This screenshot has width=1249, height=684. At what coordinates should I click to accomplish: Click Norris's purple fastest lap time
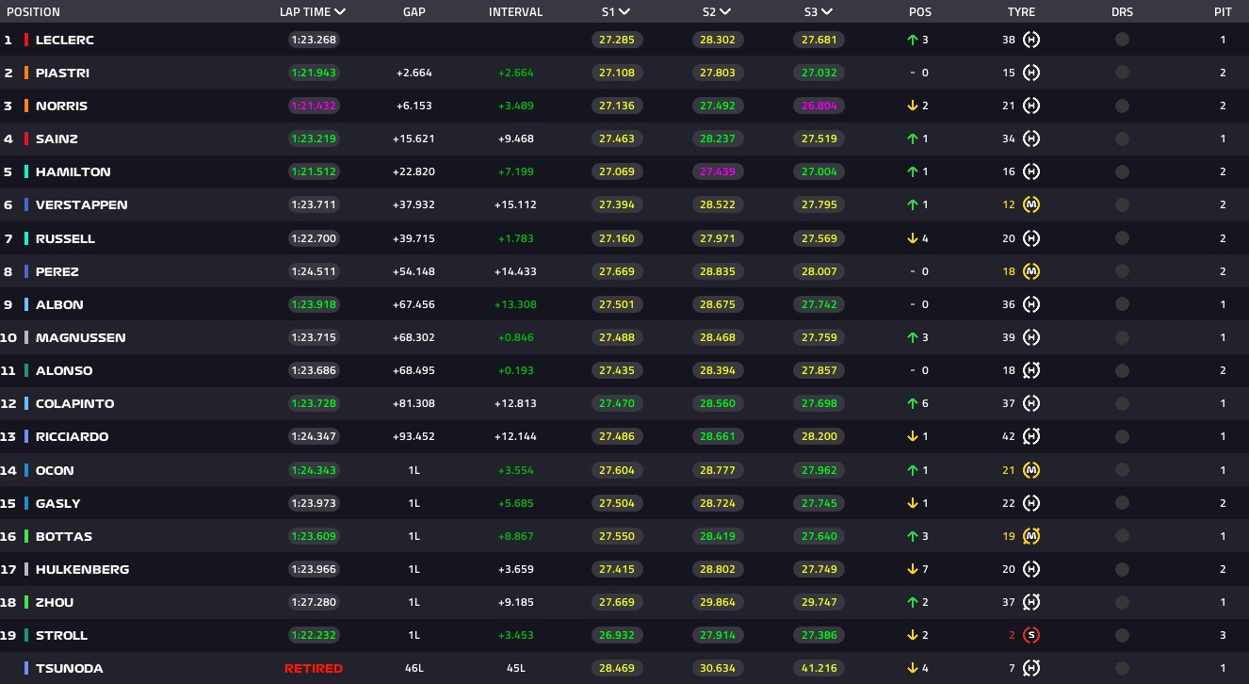coord(314,106)
